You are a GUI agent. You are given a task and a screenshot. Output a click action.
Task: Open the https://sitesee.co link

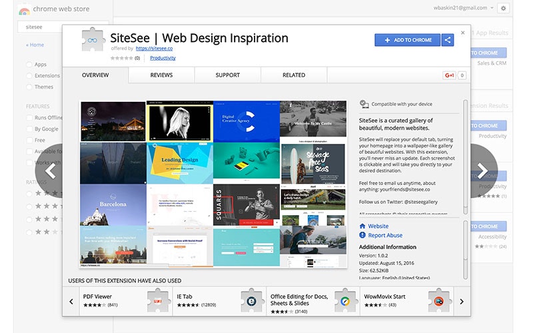point(154,48)
